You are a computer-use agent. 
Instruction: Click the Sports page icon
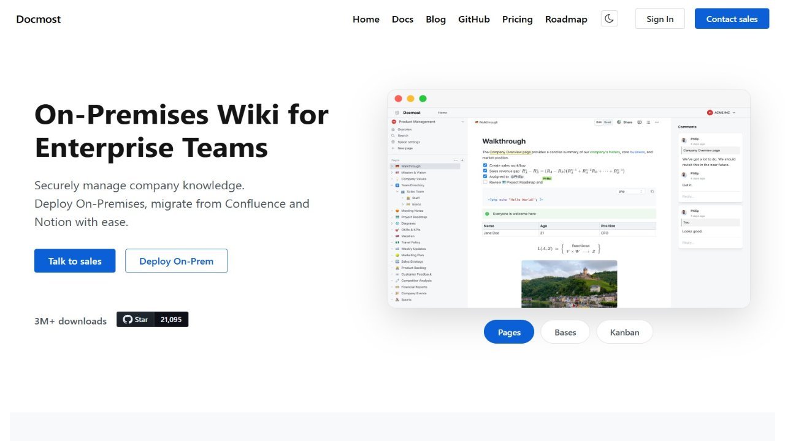pyautogui.click(x=397, y=300)
